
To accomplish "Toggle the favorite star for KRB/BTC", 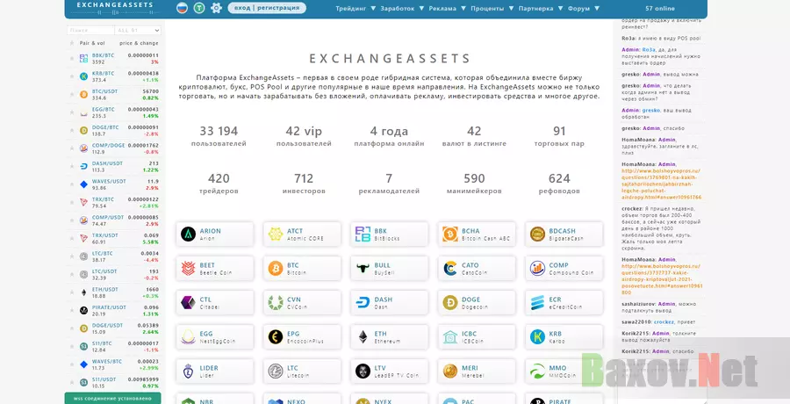I will tap(72, 76).
